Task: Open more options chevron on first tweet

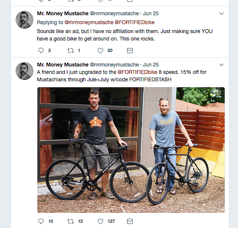Action: [222, 14]
